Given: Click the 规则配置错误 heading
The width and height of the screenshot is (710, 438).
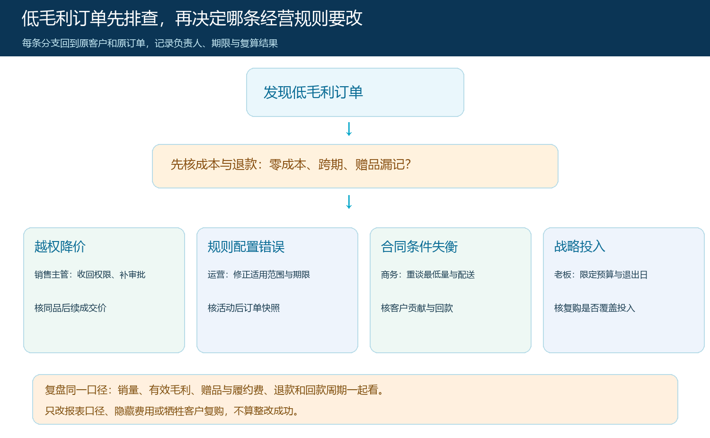Looking at the screenshot, I should pyautogui.click(x=246, y=247).
